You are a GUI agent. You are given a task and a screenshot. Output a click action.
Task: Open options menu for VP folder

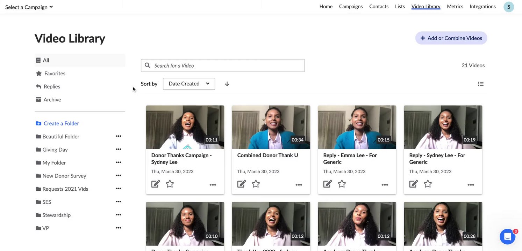click(119, 228)
